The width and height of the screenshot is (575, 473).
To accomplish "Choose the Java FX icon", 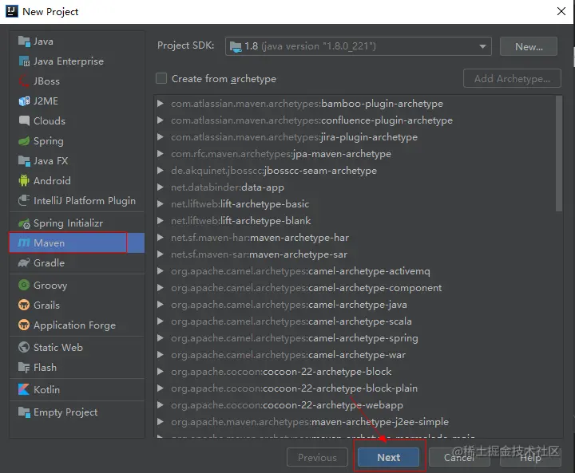I will (24, 161).
